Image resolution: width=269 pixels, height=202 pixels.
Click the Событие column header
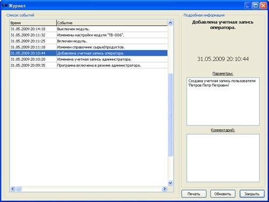[x=112, y=23]
